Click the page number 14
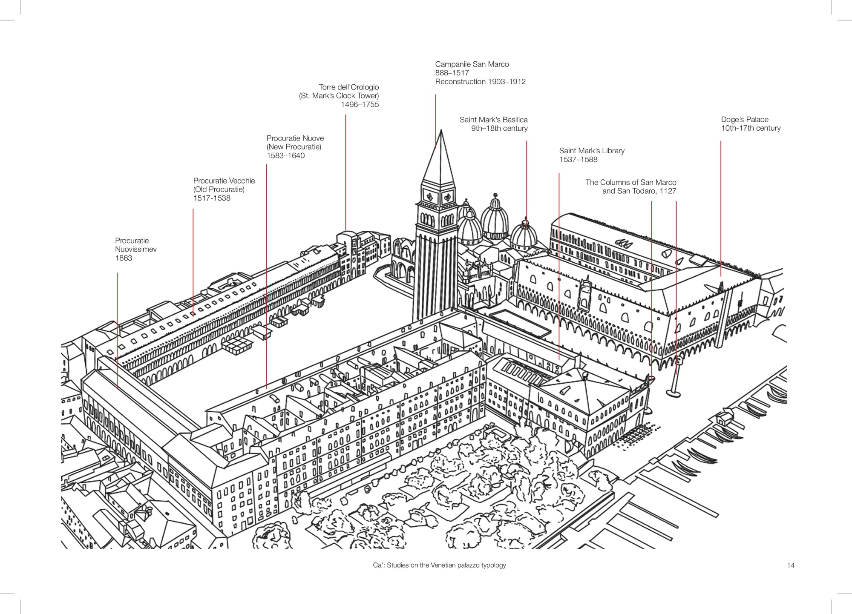This screenshot has height=614, width=852. (791, 565)
